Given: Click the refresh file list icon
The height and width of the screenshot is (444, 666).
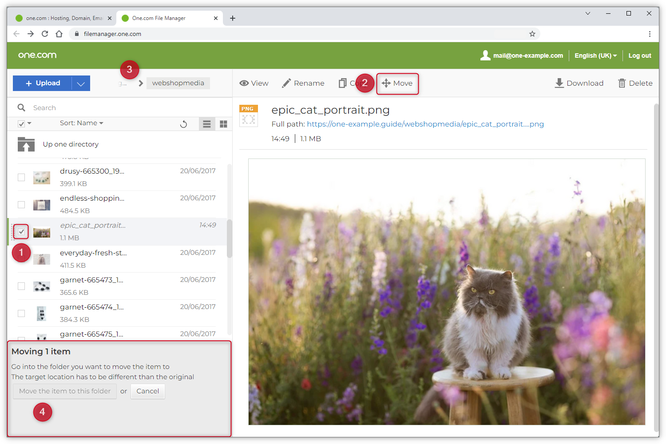Looking at the screenshot, I should (x=183, y=124).
